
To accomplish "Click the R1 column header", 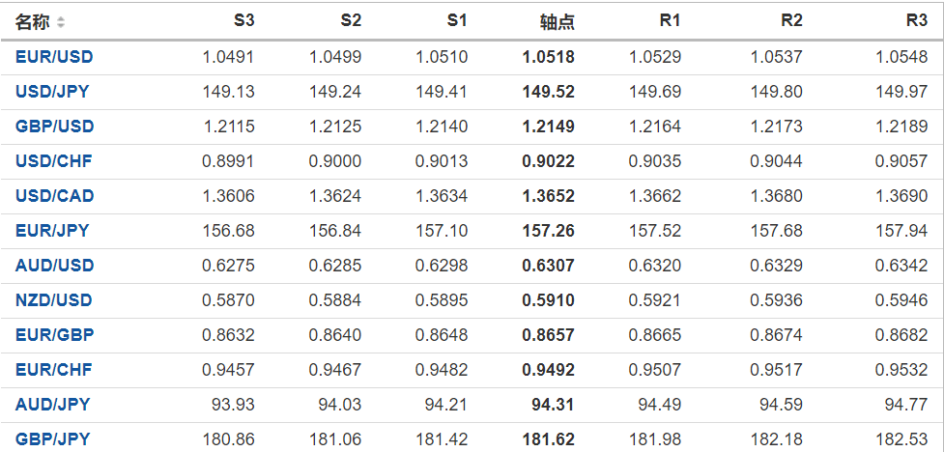I will tap(671, 20).
